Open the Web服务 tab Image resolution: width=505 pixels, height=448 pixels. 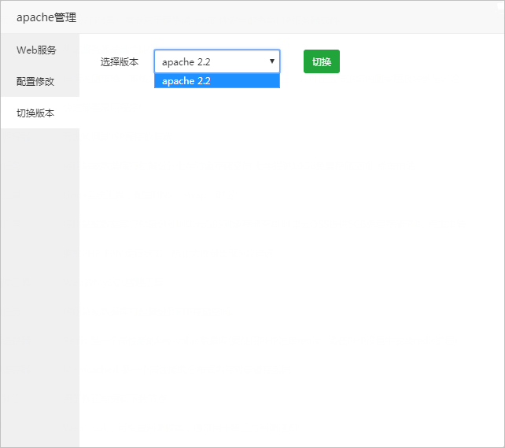click(36, 50)
